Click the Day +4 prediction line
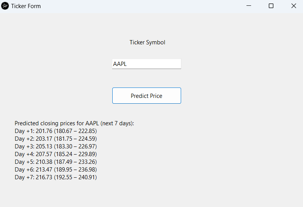This screenshot has width=303, height=207. tap(56, 154)
